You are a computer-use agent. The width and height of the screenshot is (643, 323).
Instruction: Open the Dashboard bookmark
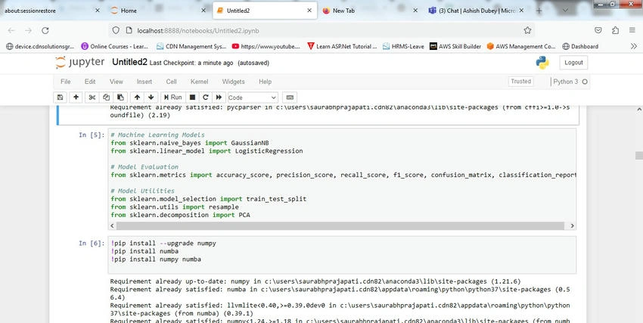[580, 46]
